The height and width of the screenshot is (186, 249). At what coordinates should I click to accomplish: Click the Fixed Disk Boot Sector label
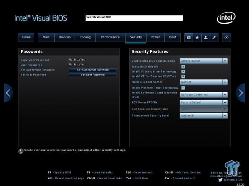[147, 82]
